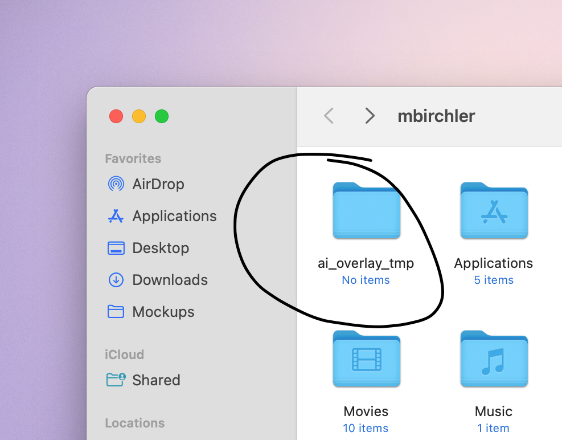Viewport: 562px width, 440px height.
Task: Open the iCloud Shared folder icon
Action: tap(116, 380)
